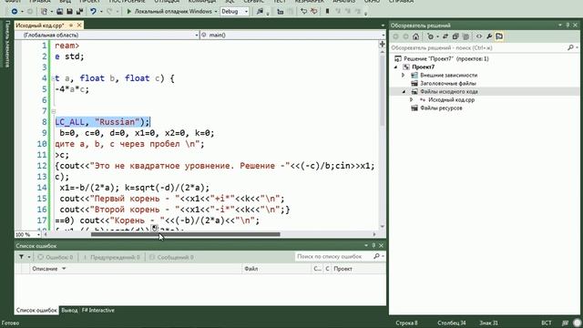
Task: Collapse the Проект7 project node
Action: [396, 67]
